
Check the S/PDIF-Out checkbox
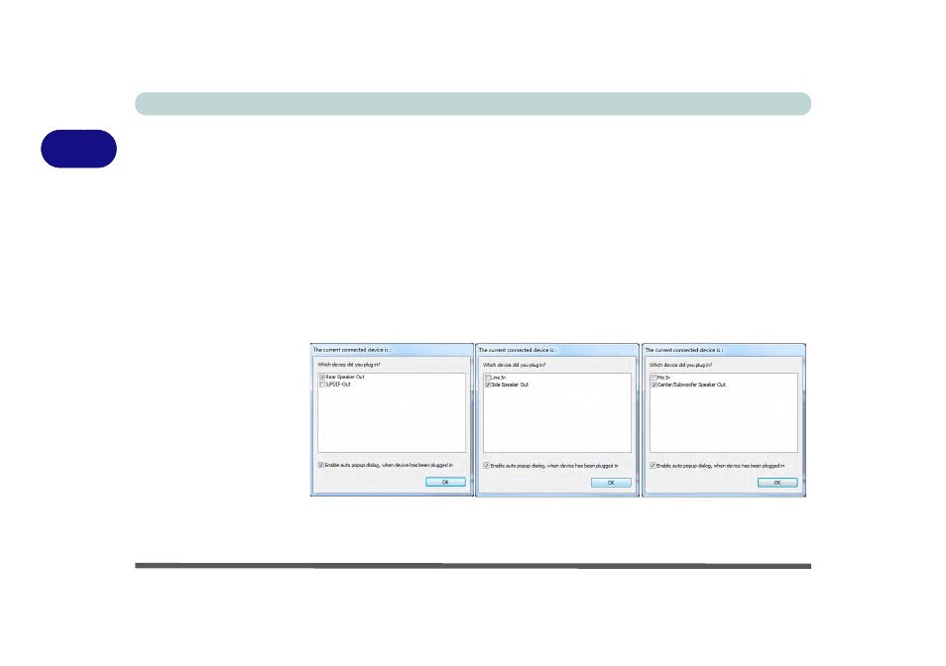(x=322, y=384)
